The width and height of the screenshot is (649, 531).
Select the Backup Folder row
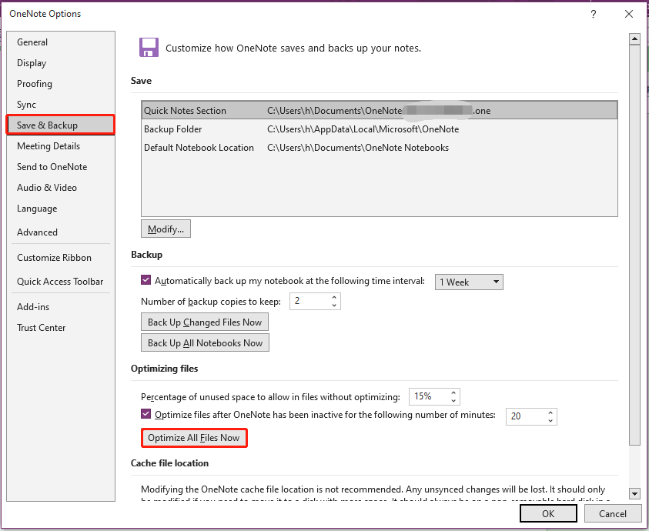point(379,129)
